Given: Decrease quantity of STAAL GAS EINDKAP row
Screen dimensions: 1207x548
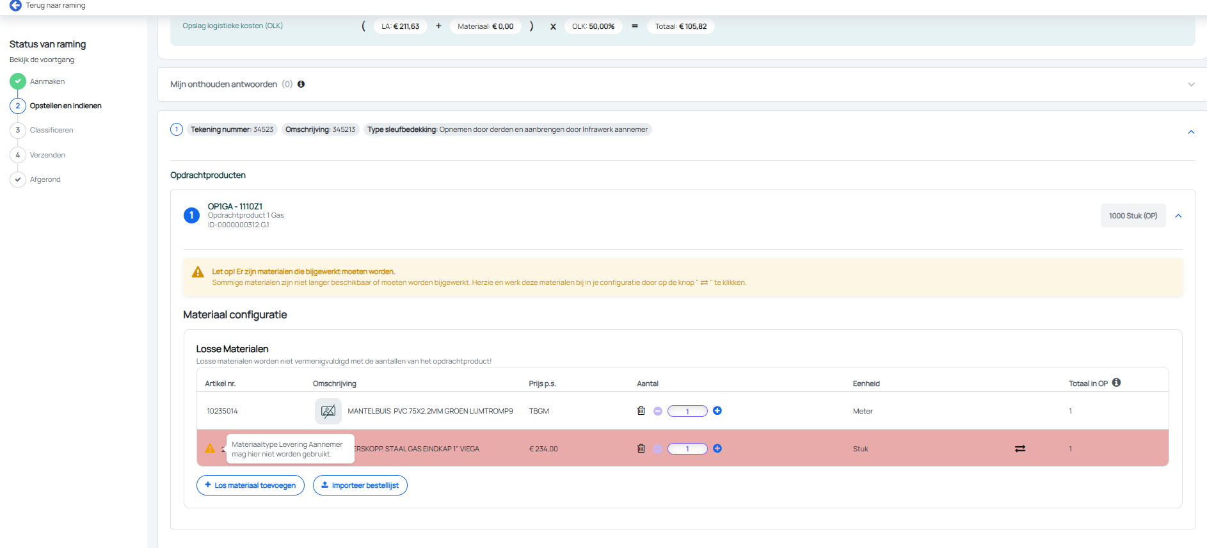Looking at the screenshot, I should point(657,449).
